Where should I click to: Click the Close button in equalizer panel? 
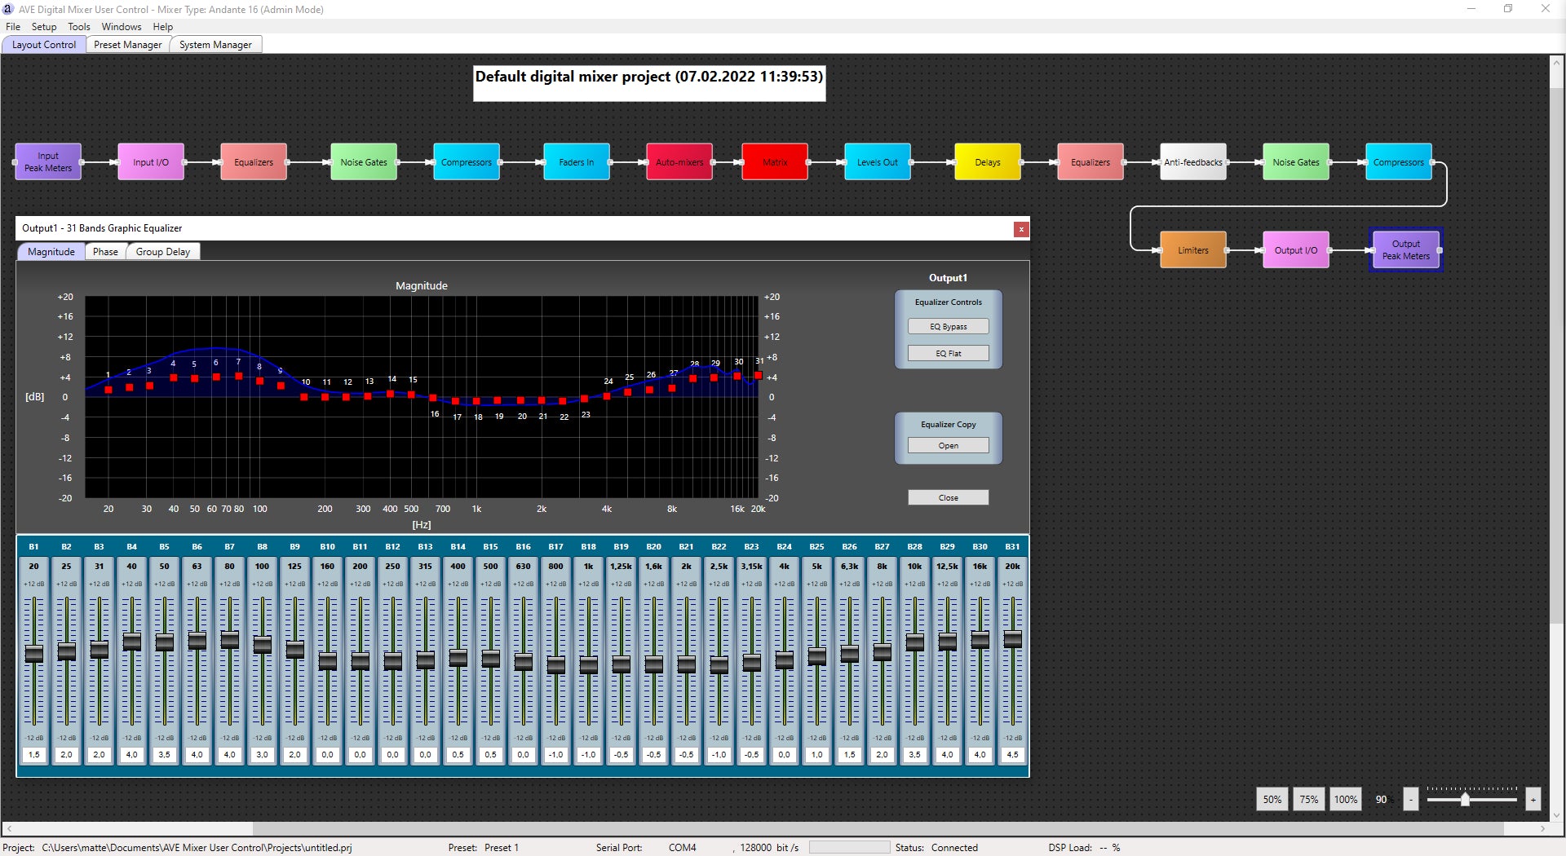[949, 497]
